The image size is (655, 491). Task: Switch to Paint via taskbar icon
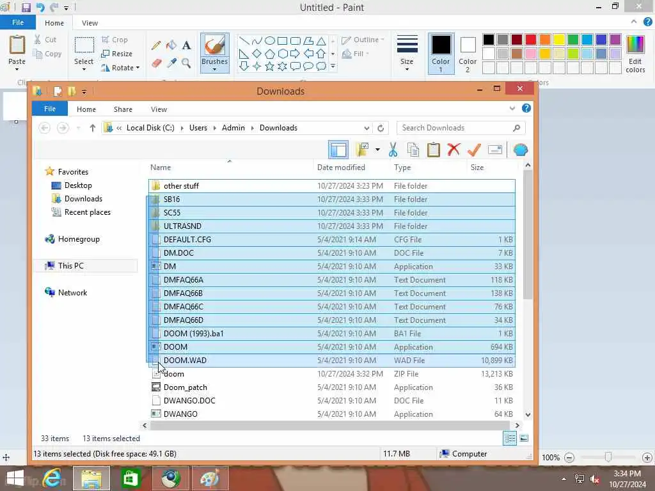(x=210, y=478)
